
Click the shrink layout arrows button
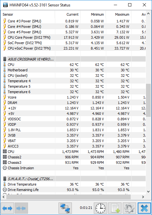21,208
